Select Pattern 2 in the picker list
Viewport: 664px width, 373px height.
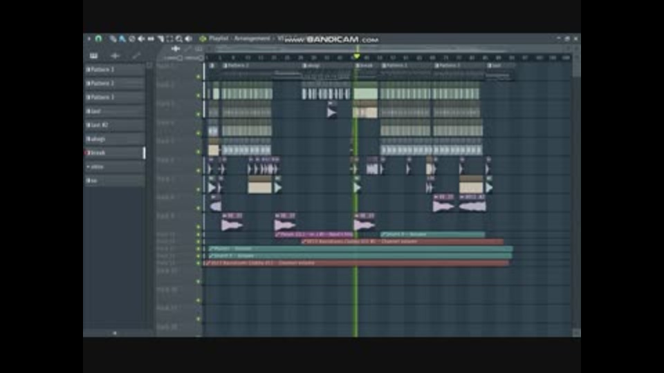pyautogui.click(x=115, y=84)
